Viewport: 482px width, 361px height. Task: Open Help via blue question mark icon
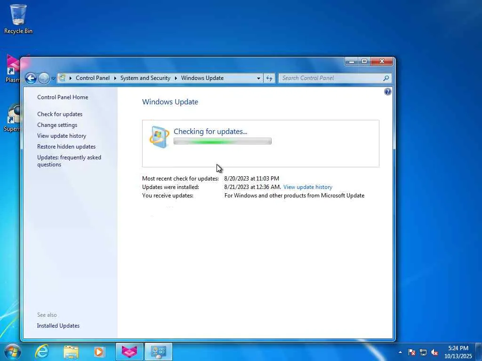click(x=388, y=92)
